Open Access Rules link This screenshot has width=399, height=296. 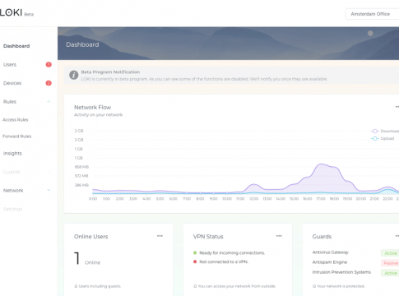pos(16,120)
